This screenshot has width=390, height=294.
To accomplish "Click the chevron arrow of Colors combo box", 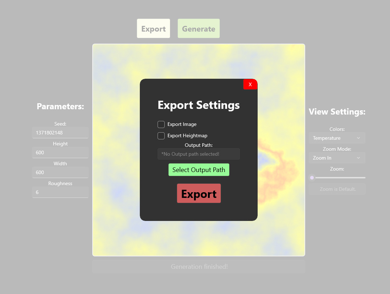I will [x=358, y=138].
